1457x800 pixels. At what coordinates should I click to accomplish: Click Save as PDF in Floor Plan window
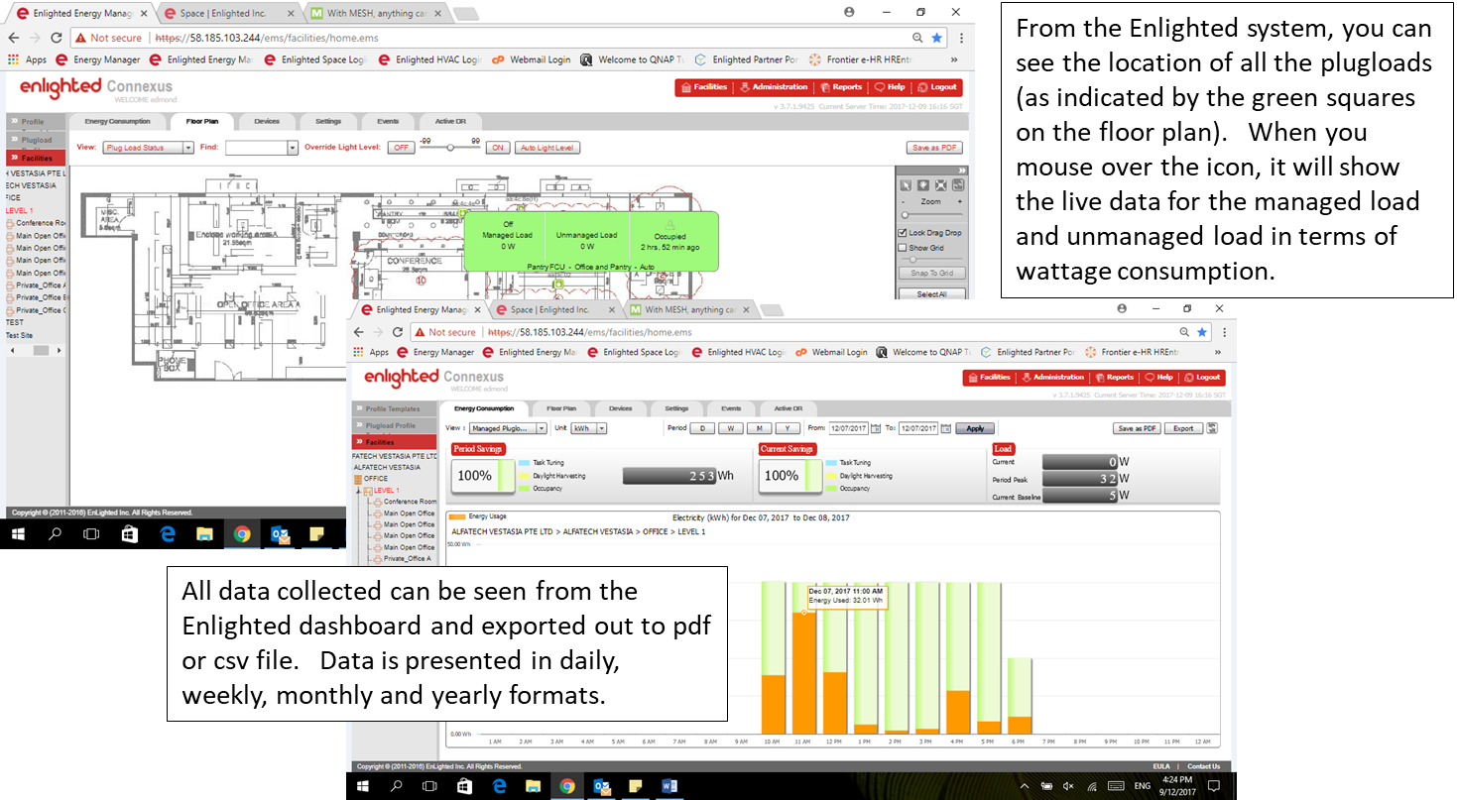coord(934,148)
